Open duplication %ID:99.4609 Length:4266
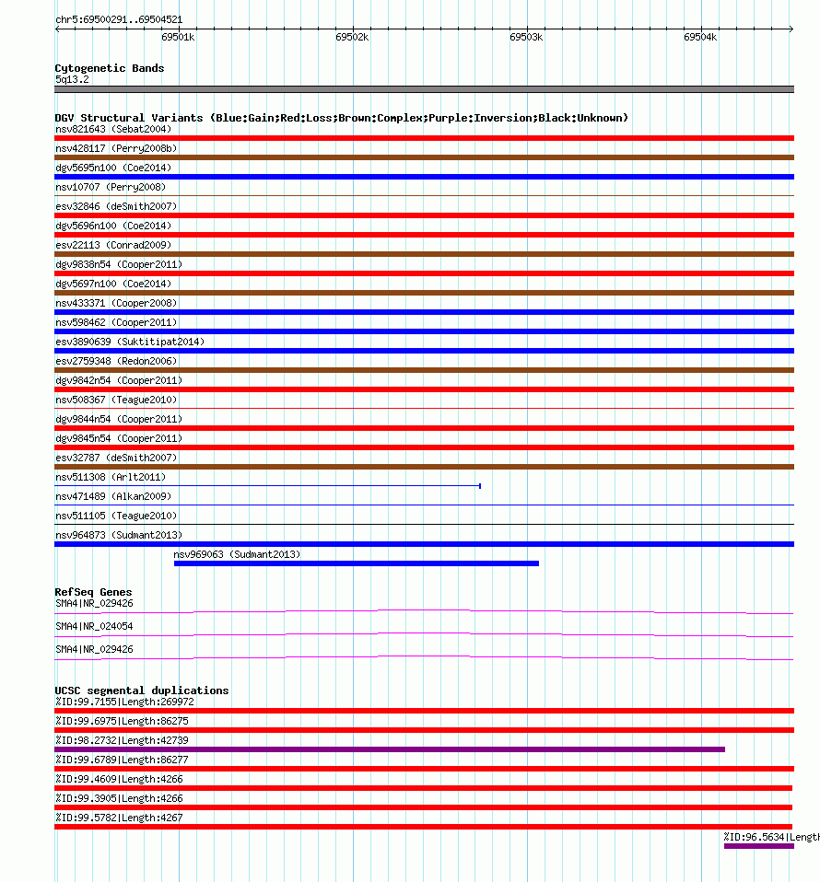Screen dimensions: 820x882 (423, 788)
